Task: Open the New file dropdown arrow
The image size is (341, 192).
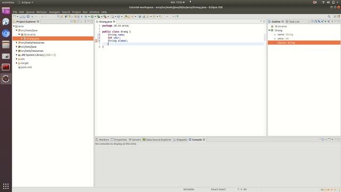Action: [18, 17]
